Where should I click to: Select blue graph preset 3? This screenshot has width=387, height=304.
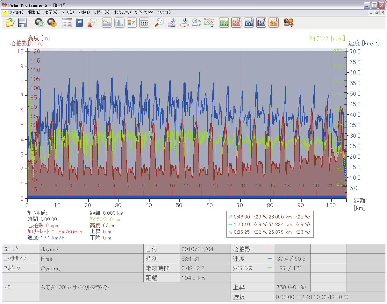[x=249, y=23]
